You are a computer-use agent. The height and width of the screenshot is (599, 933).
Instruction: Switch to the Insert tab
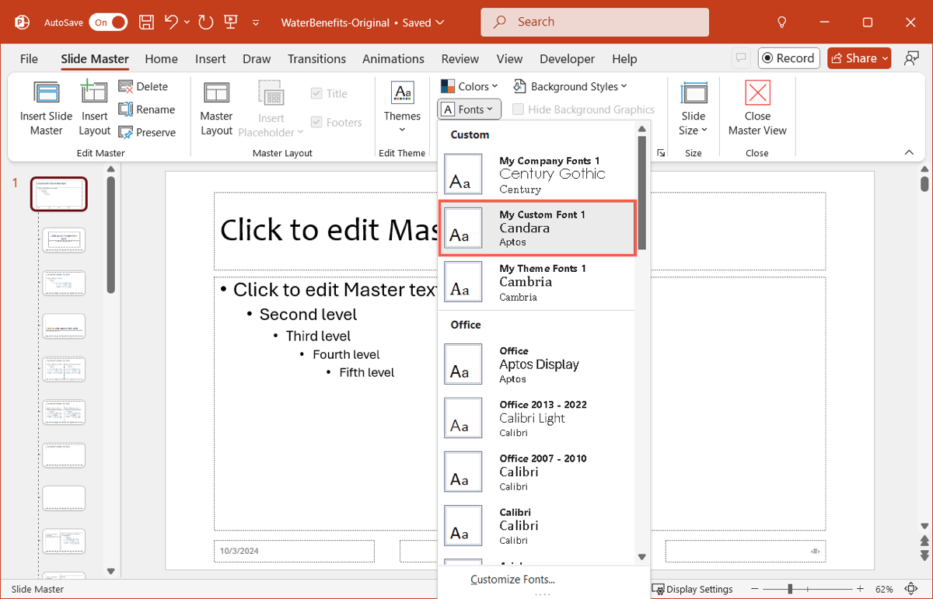click(210, 58)
